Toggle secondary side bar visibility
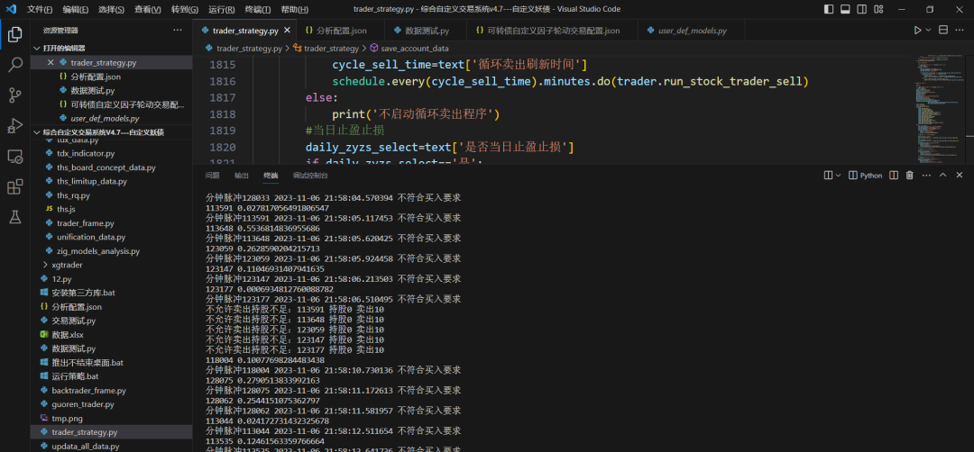The width and height of the screenshot is (974, 452). (x=862, y=9)
